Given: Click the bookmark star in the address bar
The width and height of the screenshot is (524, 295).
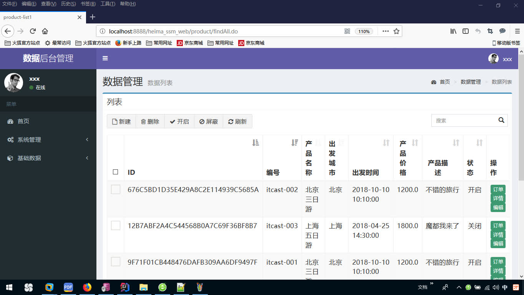Looking at the screenshot, I should pyautogui.click(x=396, y=31).
